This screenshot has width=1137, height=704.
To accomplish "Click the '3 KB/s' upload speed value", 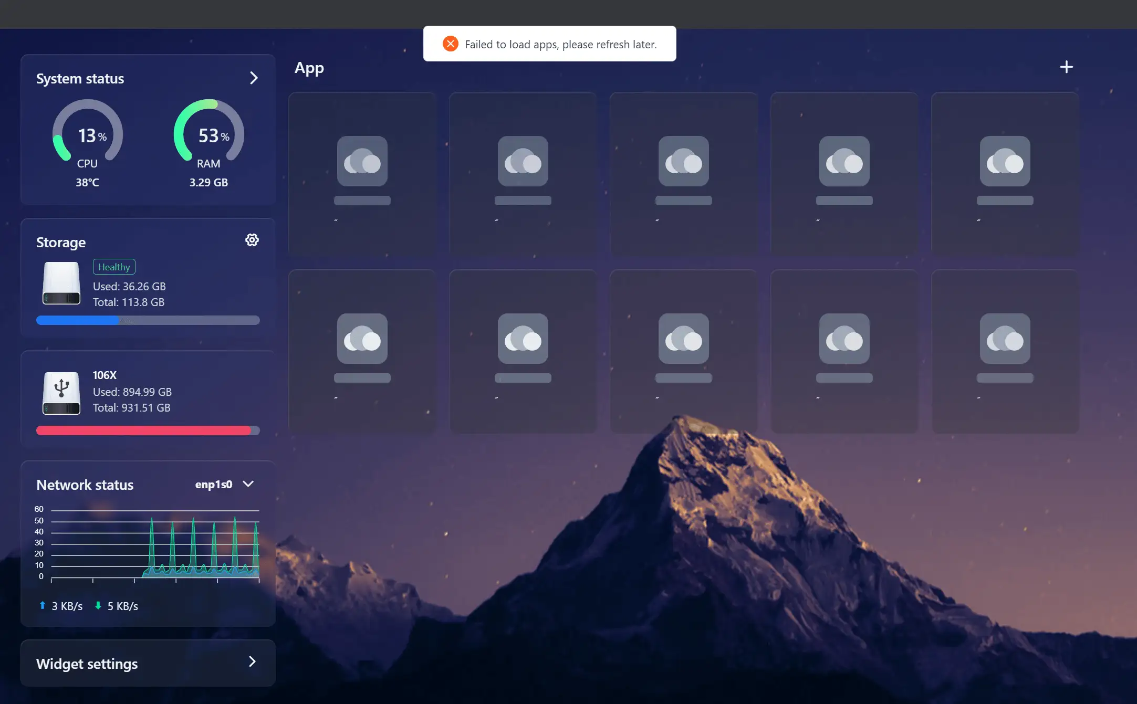I will (67, 606).
